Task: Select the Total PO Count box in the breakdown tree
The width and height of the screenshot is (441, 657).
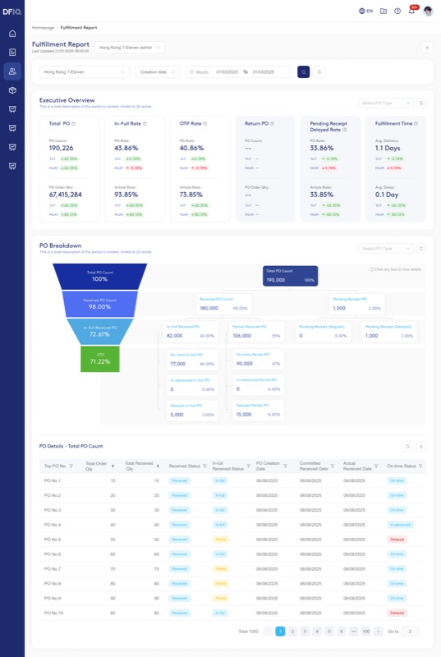Action: pos(290,276)
